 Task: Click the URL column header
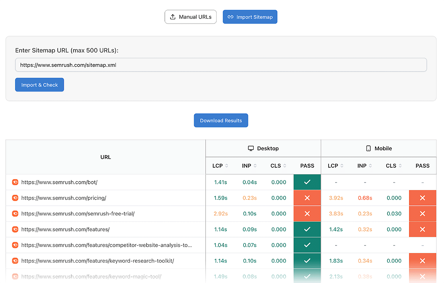pos(106,157)
